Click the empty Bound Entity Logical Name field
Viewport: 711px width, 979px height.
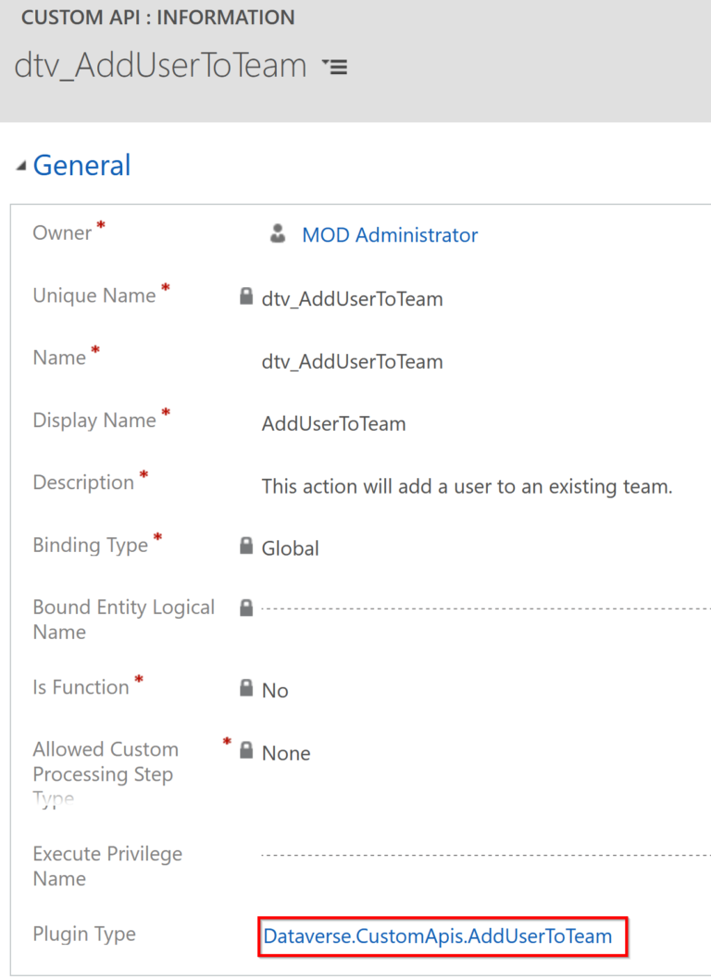tap(486, 609)
